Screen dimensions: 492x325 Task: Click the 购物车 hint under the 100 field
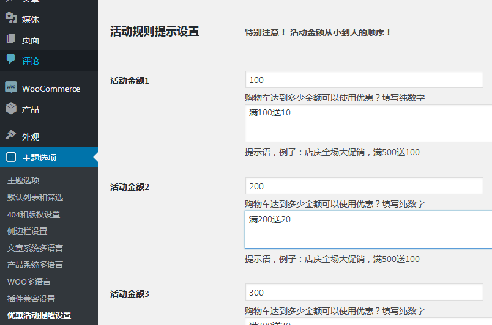[335, 98]
